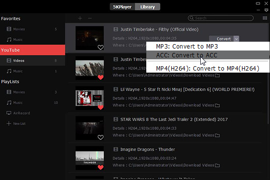270x180 pixels.
Task: Open the AirRecord playlist
Action: pos(32,113)
